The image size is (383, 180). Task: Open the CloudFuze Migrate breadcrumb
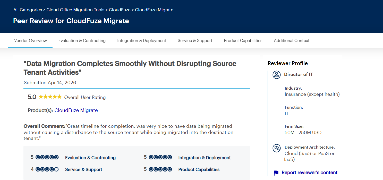tap(154, 10)
